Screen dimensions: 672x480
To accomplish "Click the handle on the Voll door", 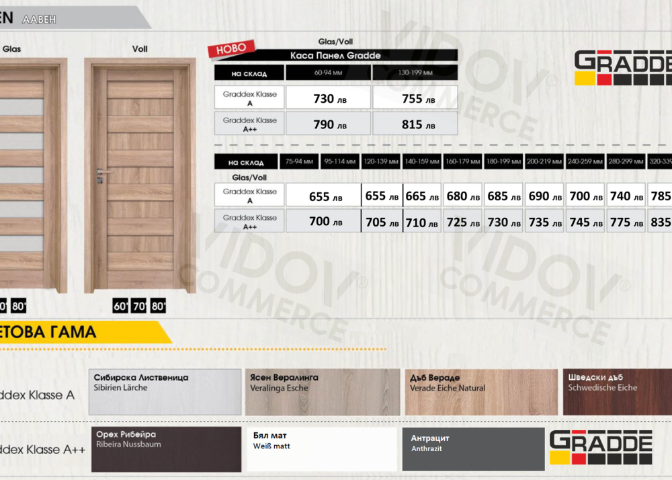I will (x=99, y=176).
